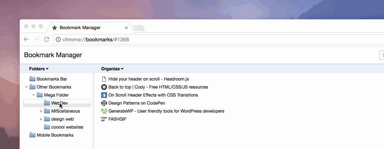Viewport: 384px width, 149px height.
Task: Click the chrome://bookmarks address bar
Action: [x=218, y=39]
